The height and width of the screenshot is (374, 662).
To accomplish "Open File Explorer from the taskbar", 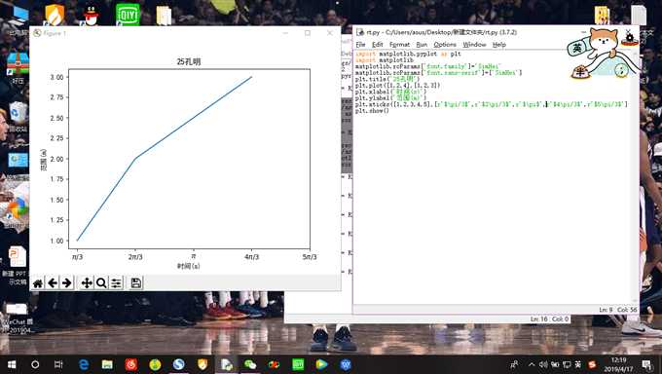I will tap(107, 364).
